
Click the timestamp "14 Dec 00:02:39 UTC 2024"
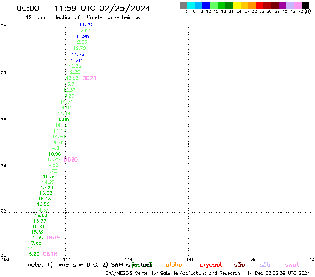[x=278, y=274]
